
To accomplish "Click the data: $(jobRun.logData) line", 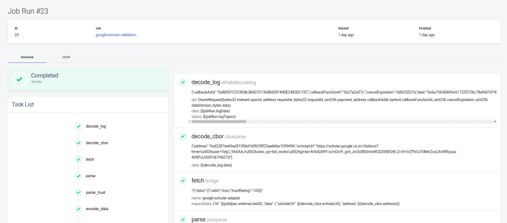I will (x=211, y=111).
